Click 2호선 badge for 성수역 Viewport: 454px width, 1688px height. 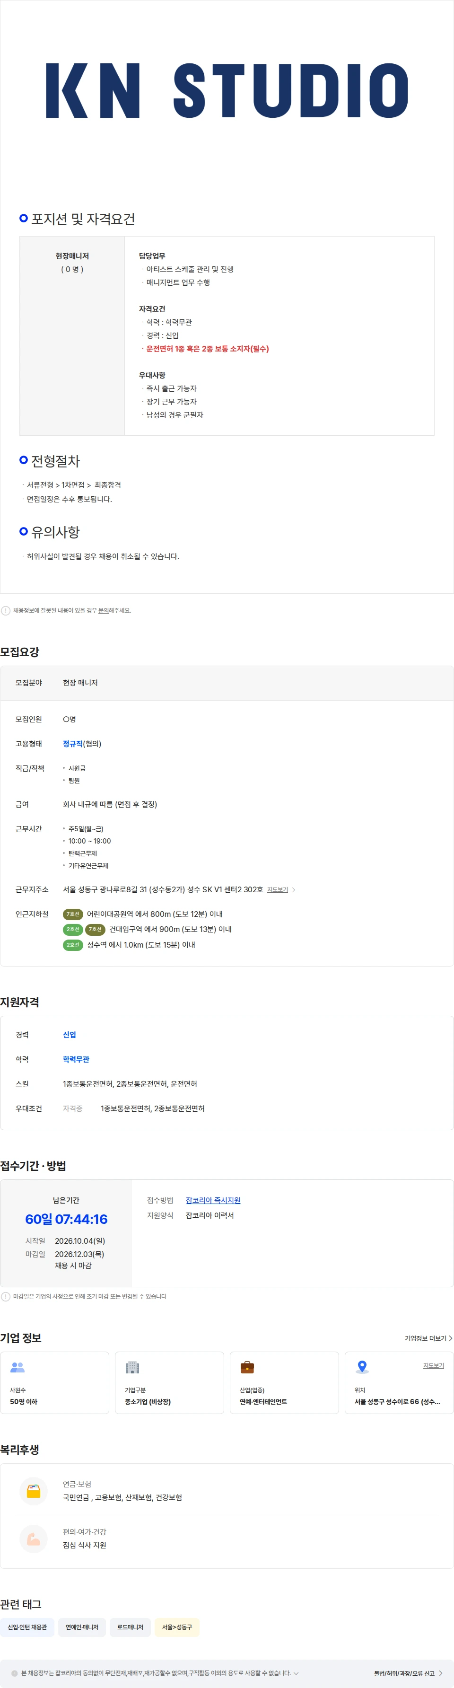point(73,945)
